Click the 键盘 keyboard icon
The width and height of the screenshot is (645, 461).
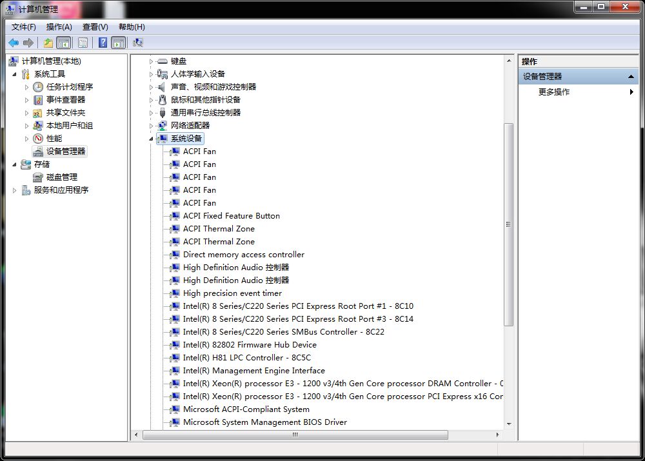(163, 61)
